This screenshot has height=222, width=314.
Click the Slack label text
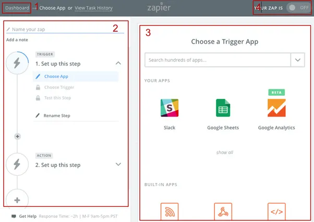[x=170, y=128]
